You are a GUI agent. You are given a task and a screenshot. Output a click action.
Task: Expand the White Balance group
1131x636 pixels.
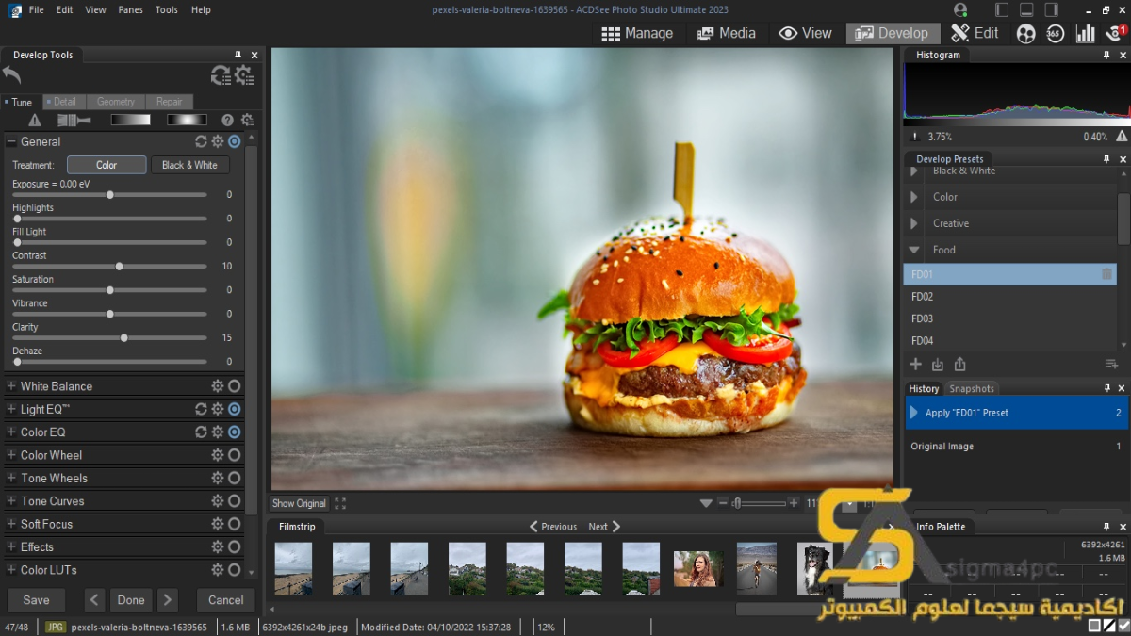pos(11,386)
